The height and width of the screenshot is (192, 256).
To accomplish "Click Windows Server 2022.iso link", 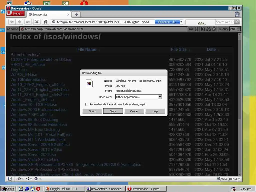I will (x=33, y=154).
